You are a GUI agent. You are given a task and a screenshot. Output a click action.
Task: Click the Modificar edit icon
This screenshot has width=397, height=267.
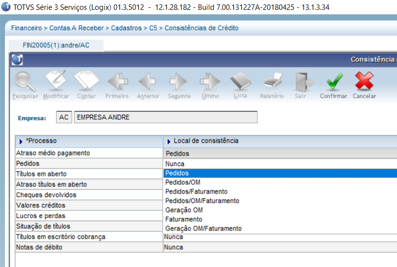coord(56,80)
